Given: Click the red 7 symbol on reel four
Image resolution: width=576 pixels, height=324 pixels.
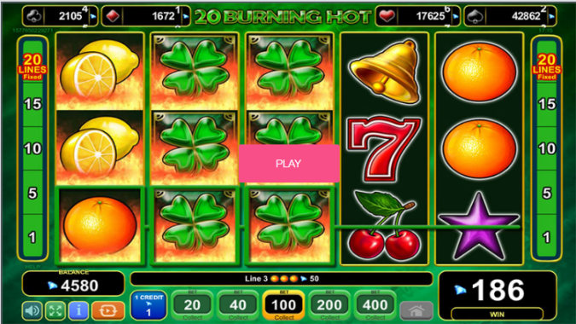Looking at the screenshot, I should 383,148.
